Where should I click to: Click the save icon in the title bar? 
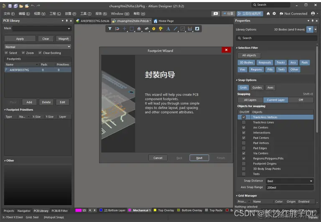(x=10, y=6)
